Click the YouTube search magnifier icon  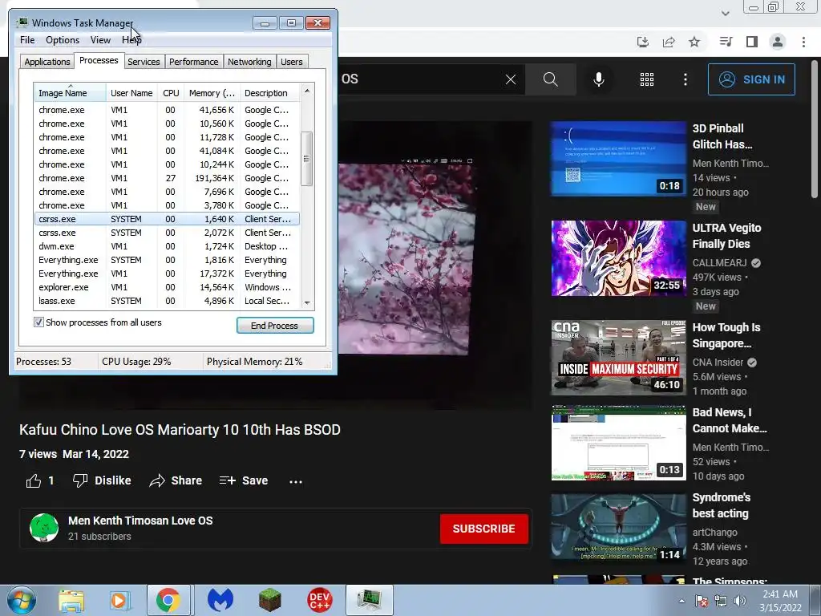[x=550, y=79]
